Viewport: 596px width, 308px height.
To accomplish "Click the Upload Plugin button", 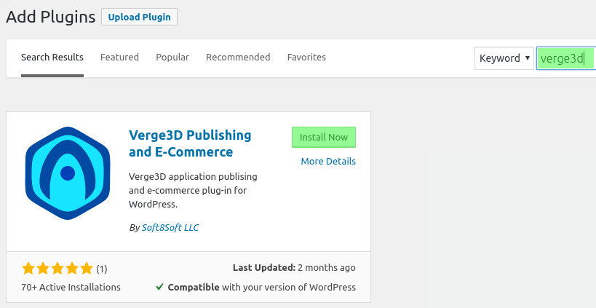I will 139,17.
